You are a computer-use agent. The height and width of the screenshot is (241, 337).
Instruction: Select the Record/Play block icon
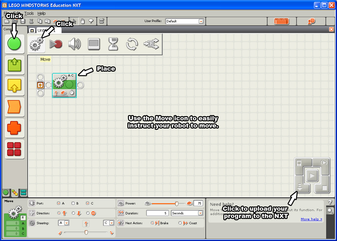tap(56, 44)
